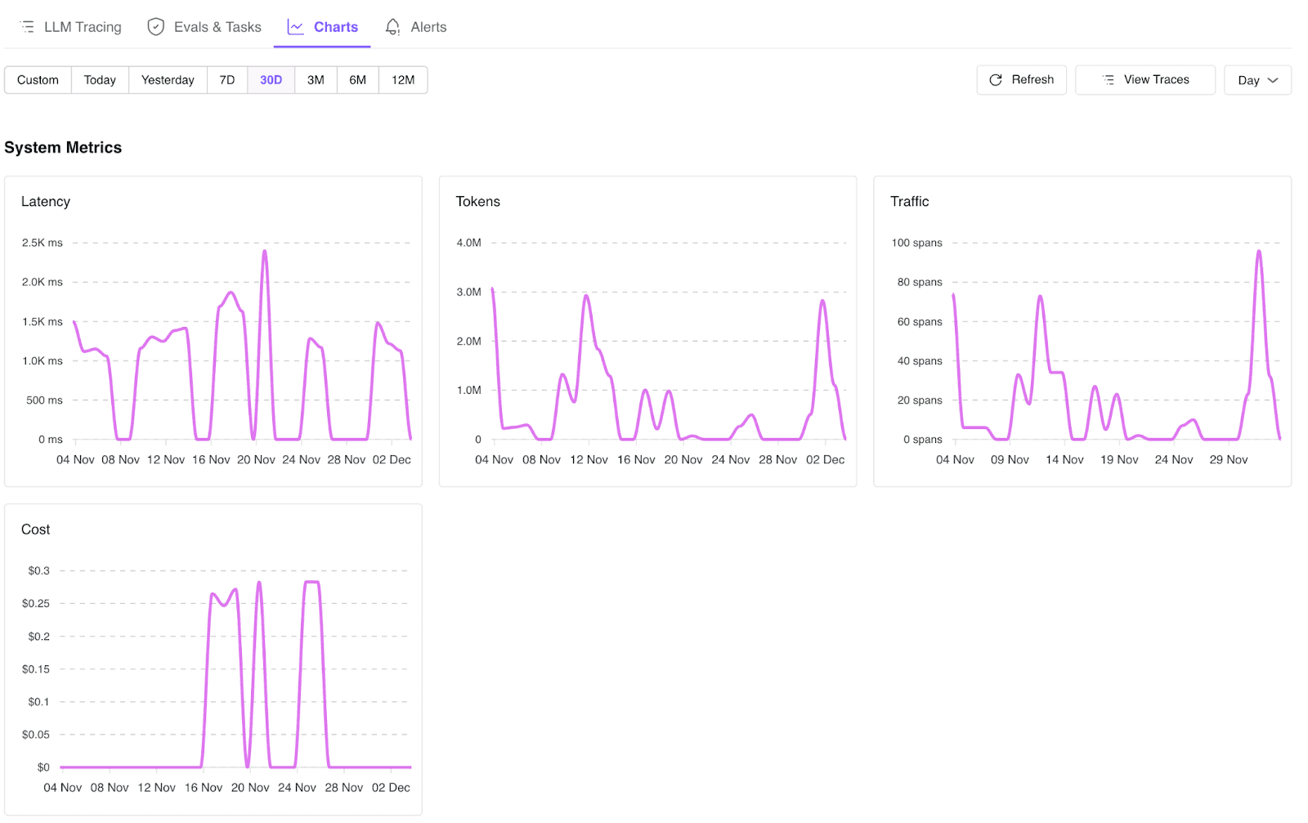1308x823 pixels.
Task: Enable the 7D time range filter
Action: coord(226,79)
